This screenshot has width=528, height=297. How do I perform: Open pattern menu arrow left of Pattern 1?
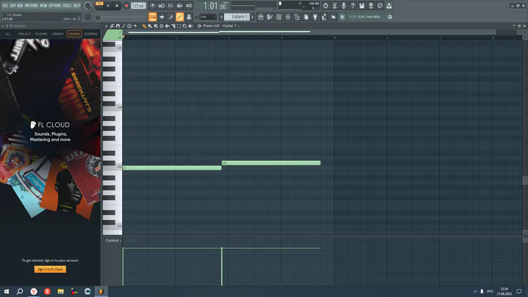tap(222, 17)
